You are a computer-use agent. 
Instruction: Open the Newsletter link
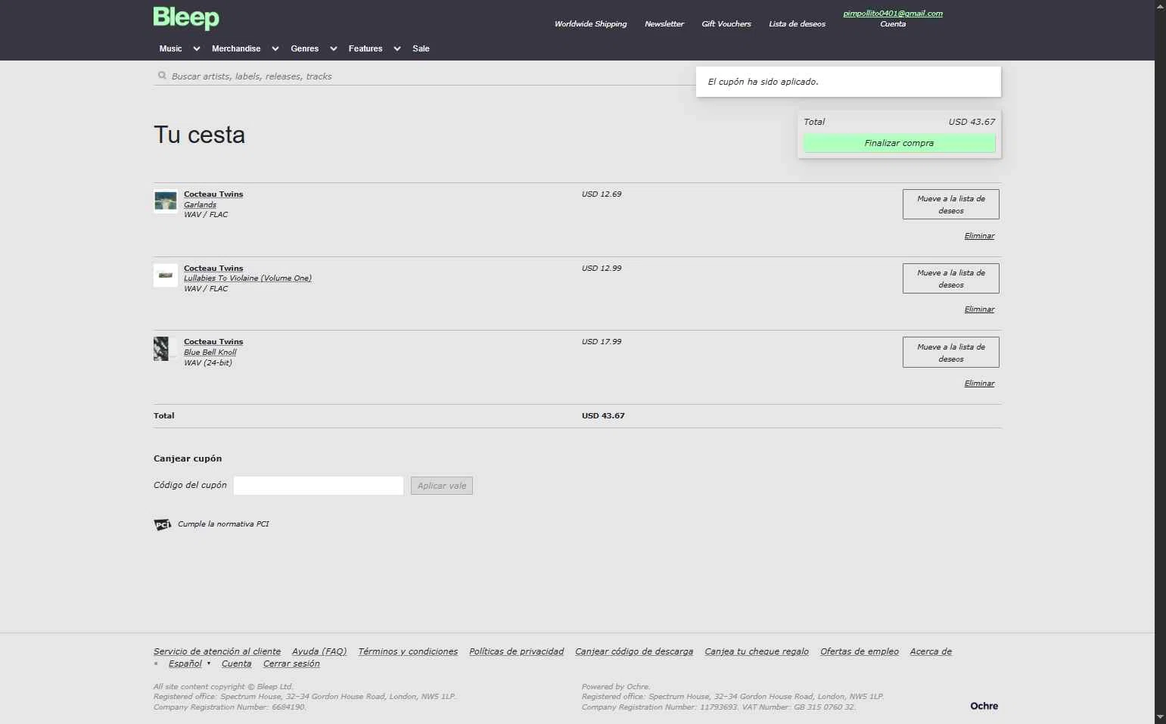(664, 24)
